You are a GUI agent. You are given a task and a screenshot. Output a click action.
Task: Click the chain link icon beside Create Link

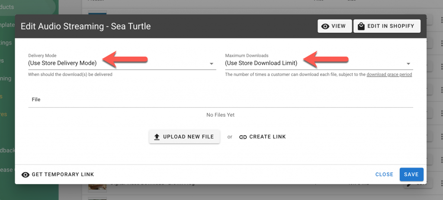tap(243, 137)
